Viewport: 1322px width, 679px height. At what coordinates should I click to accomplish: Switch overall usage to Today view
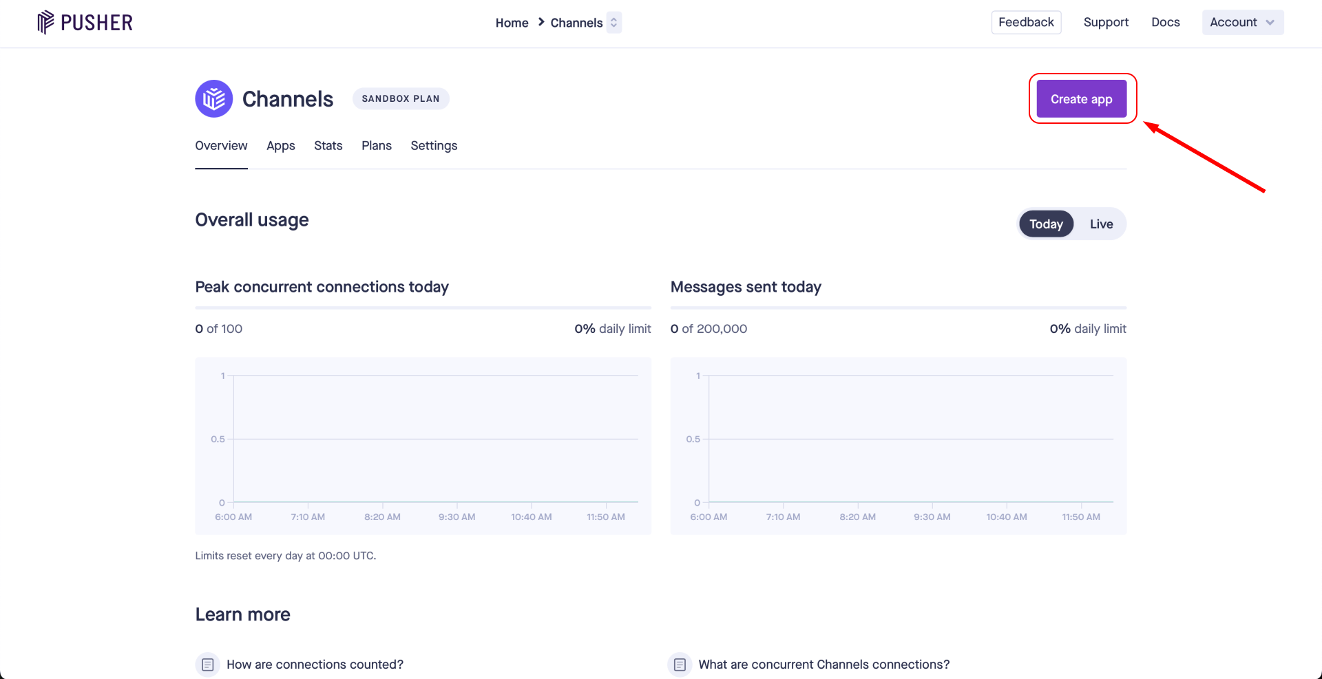[1045, 224]
